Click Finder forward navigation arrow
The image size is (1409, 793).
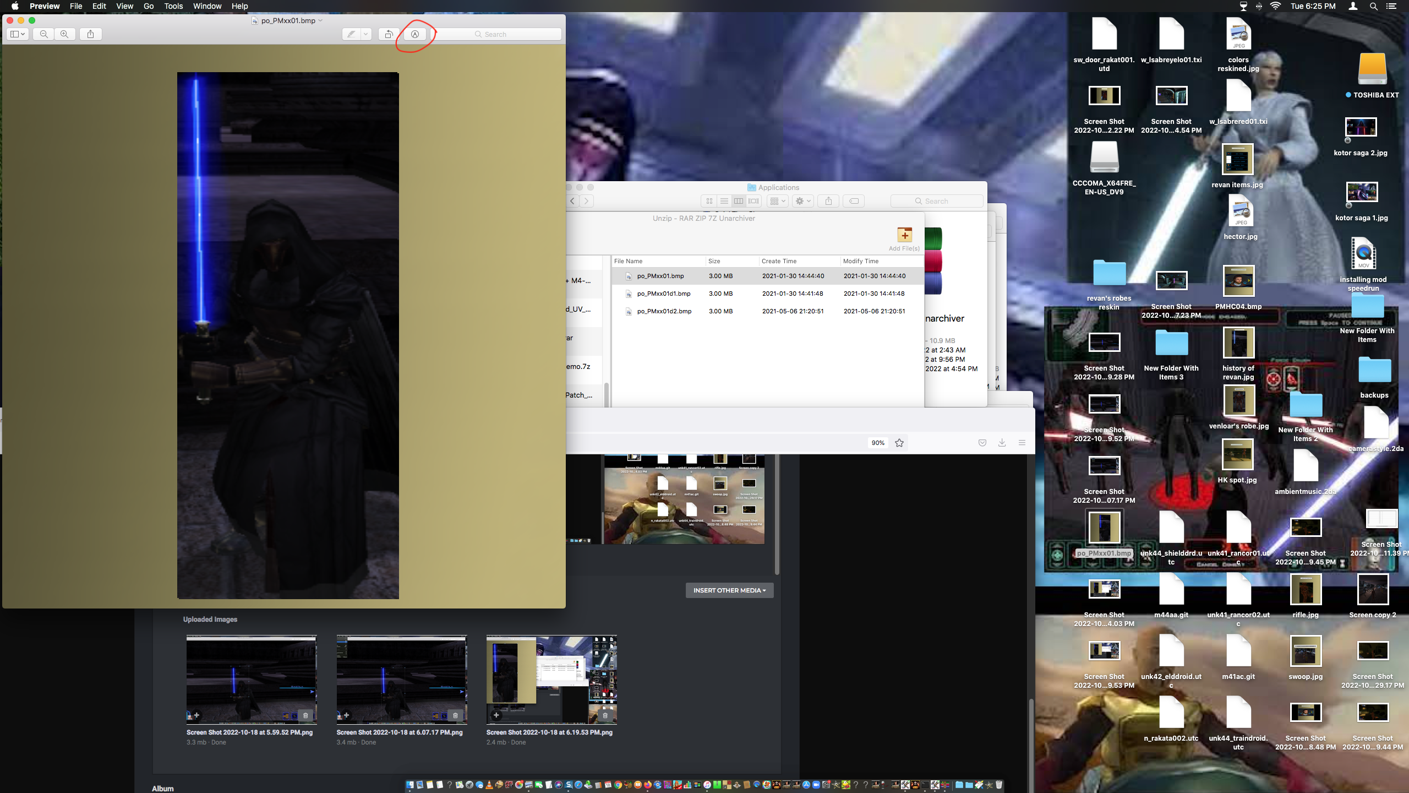pyautogui.click(x=587, y=201)
